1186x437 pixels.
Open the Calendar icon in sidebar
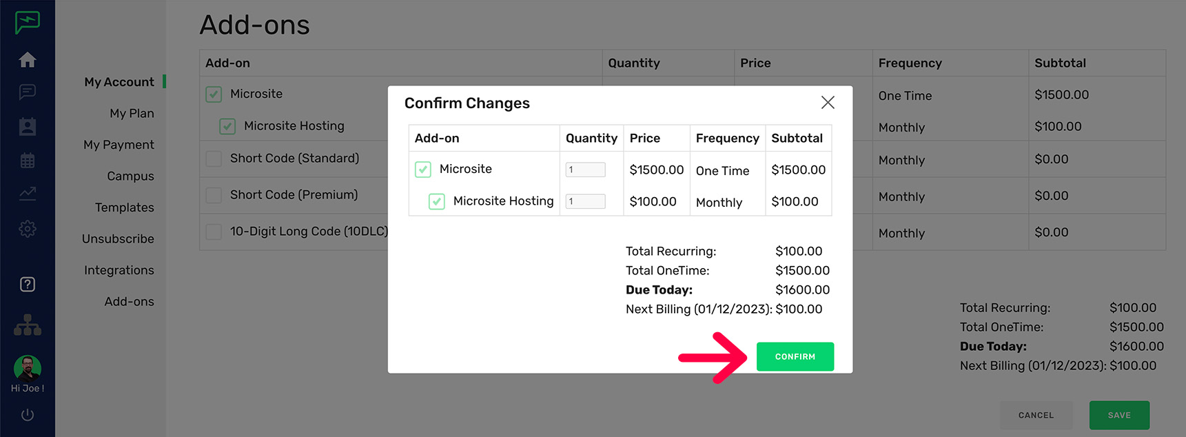click(28, 161)
